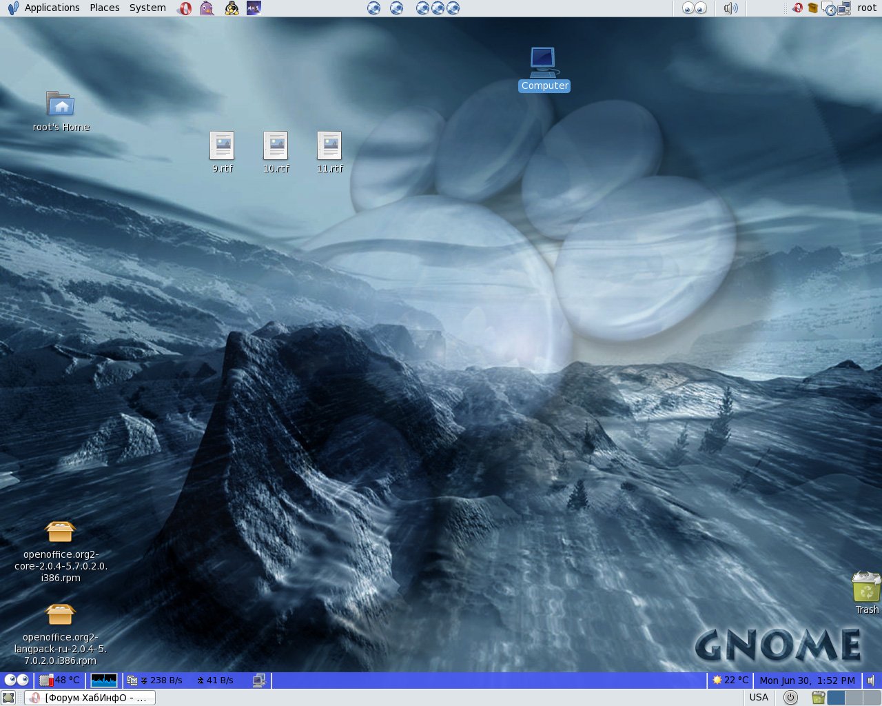Screen dimensions: 882x706
Task: Expand the System menu
Action: [x=147, y=8]
